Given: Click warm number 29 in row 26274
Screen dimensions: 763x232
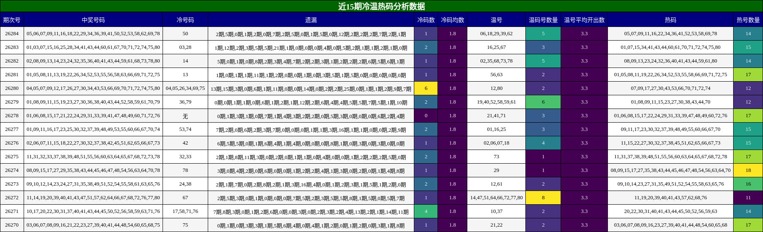Looking at the screenshot, I should [x=496, y=170].
